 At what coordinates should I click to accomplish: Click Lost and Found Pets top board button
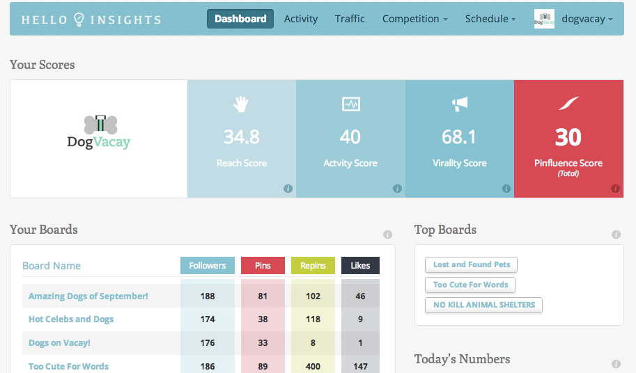(x=472, y=264)
